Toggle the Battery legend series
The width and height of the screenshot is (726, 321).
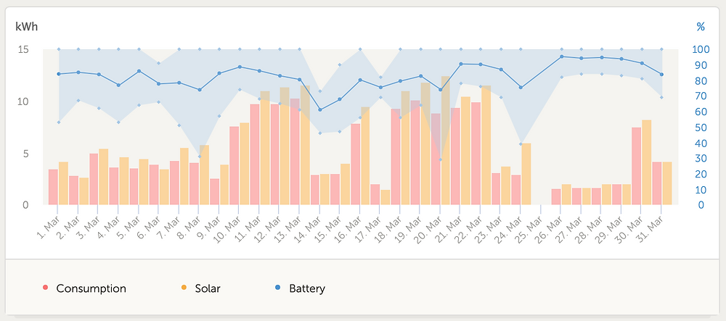pyautogui.click(x=300, y=288)
